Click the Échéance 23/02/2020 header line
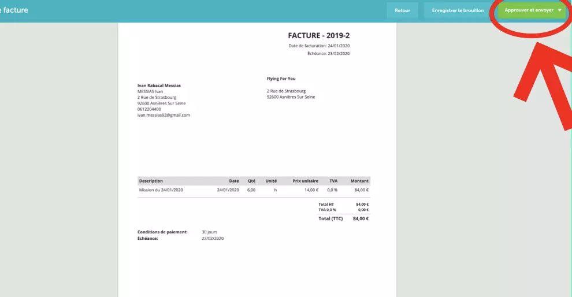This screenshot has width=572, height=297. 328,53
